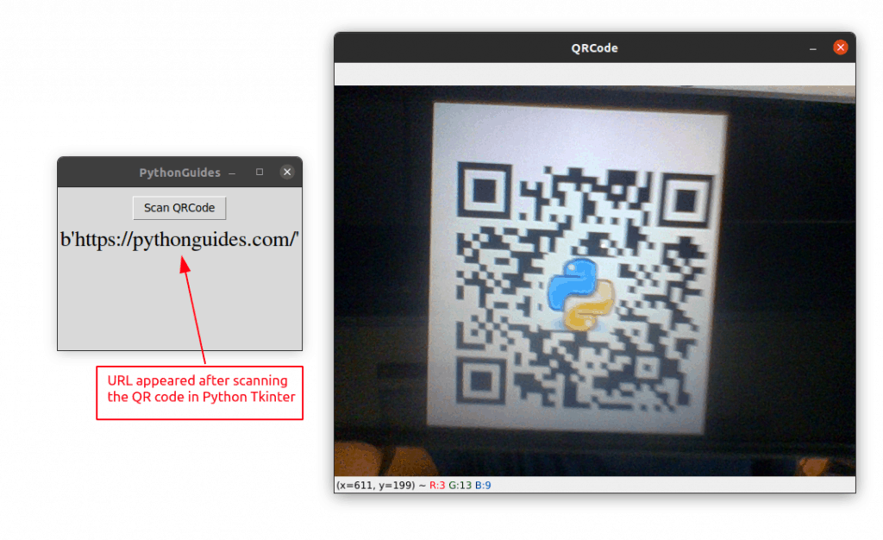This screenshot has width=883, height=540.
Task: Select the b'https://pythonguides.com/' URL text
Action: coord(179,239)
